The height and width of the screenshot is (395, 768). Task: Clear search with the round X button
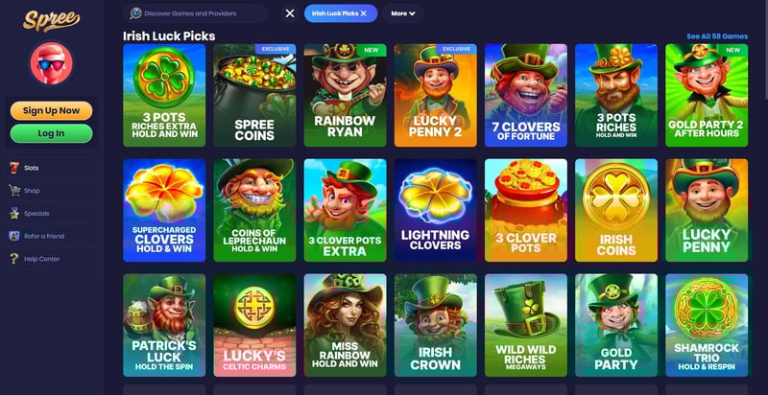[x=290, y=13]
